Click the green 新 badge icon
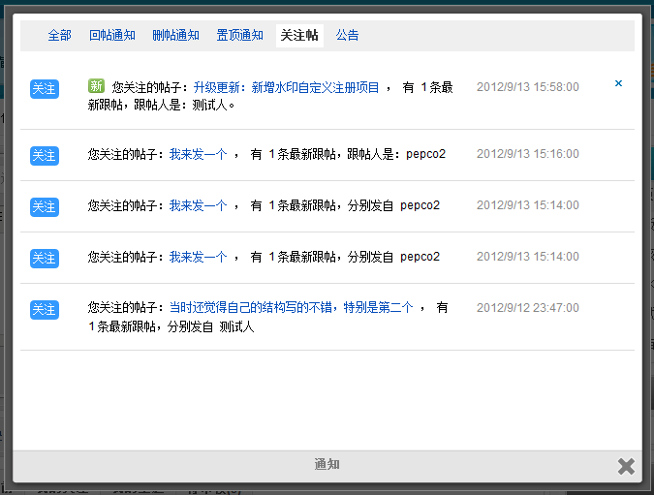 [x=96, y=86]
